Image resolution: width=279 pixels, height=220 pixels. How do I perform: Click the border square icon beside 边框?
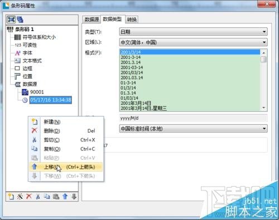pos(17,69)
